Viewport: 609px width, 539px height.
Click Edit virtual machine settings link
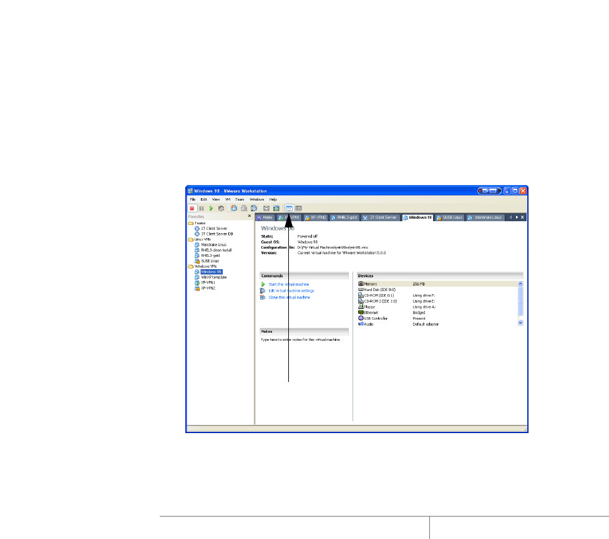291,290
